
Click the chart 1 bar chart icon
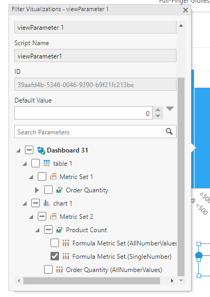pos(47,203)
